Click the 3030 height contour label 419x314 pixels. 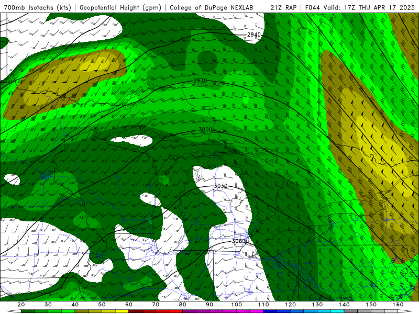tap(220, 186)
